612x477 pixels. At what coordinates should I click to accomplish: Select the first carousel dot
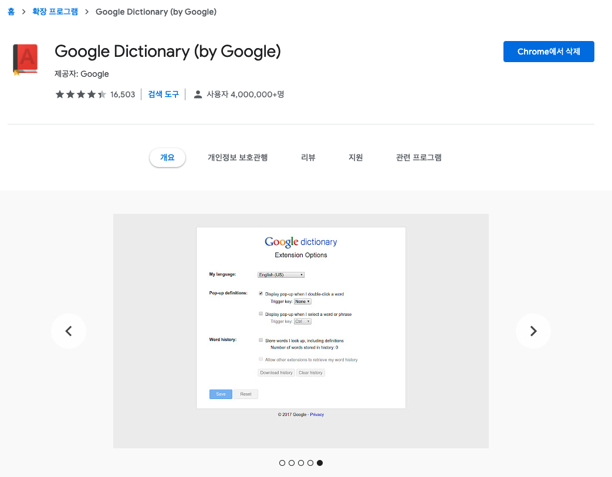282,463
